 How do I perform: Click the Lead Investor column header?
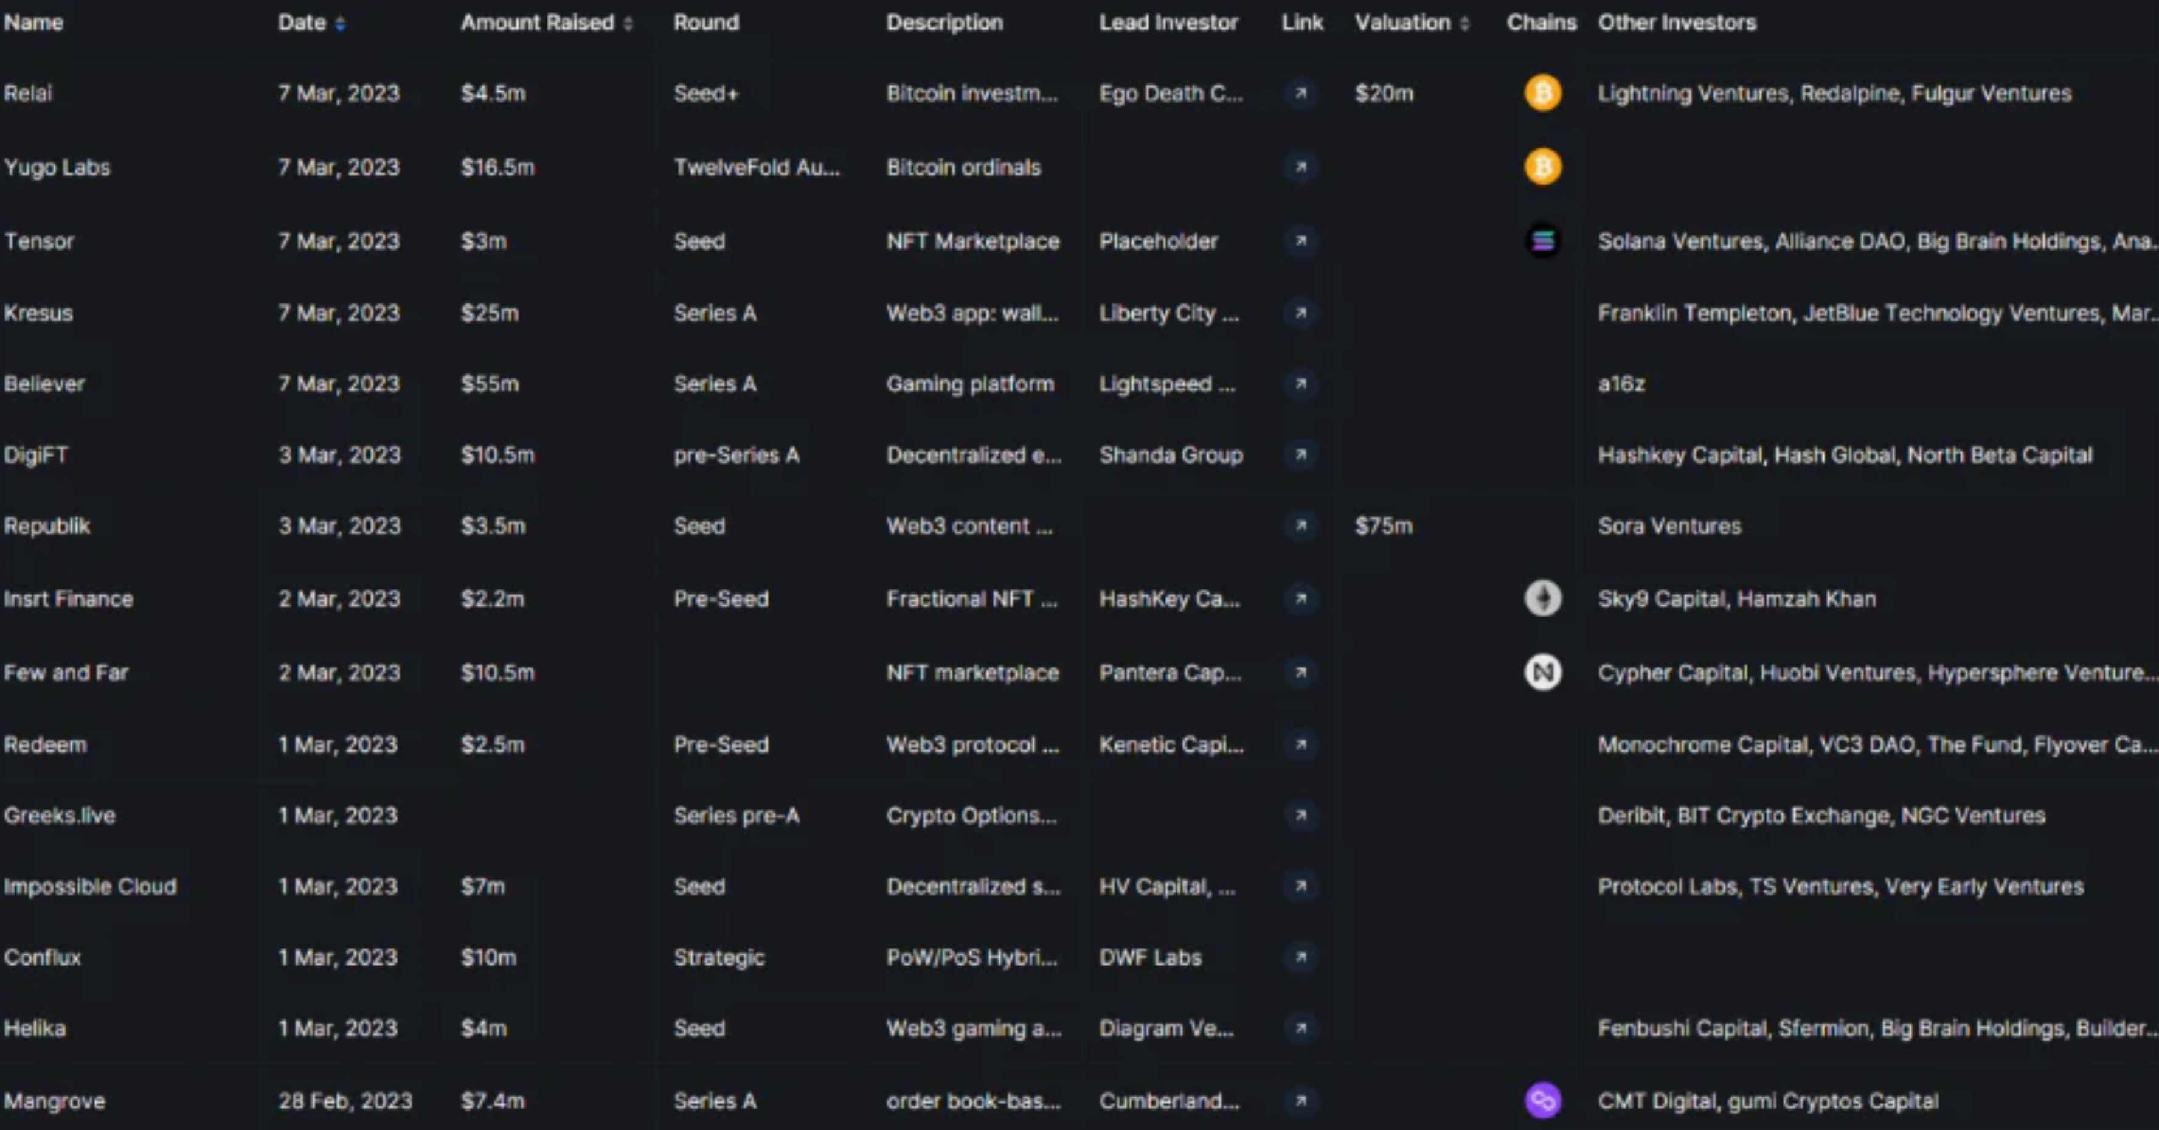(1168, 23)
